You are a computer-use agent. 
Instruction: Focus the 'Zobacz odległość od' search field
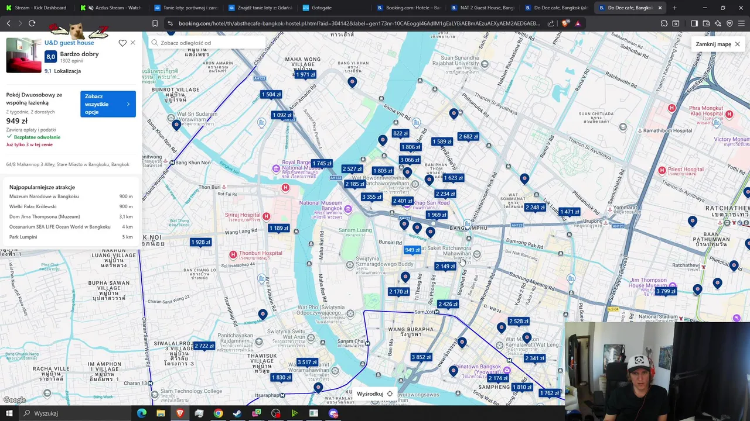point(208,43)
